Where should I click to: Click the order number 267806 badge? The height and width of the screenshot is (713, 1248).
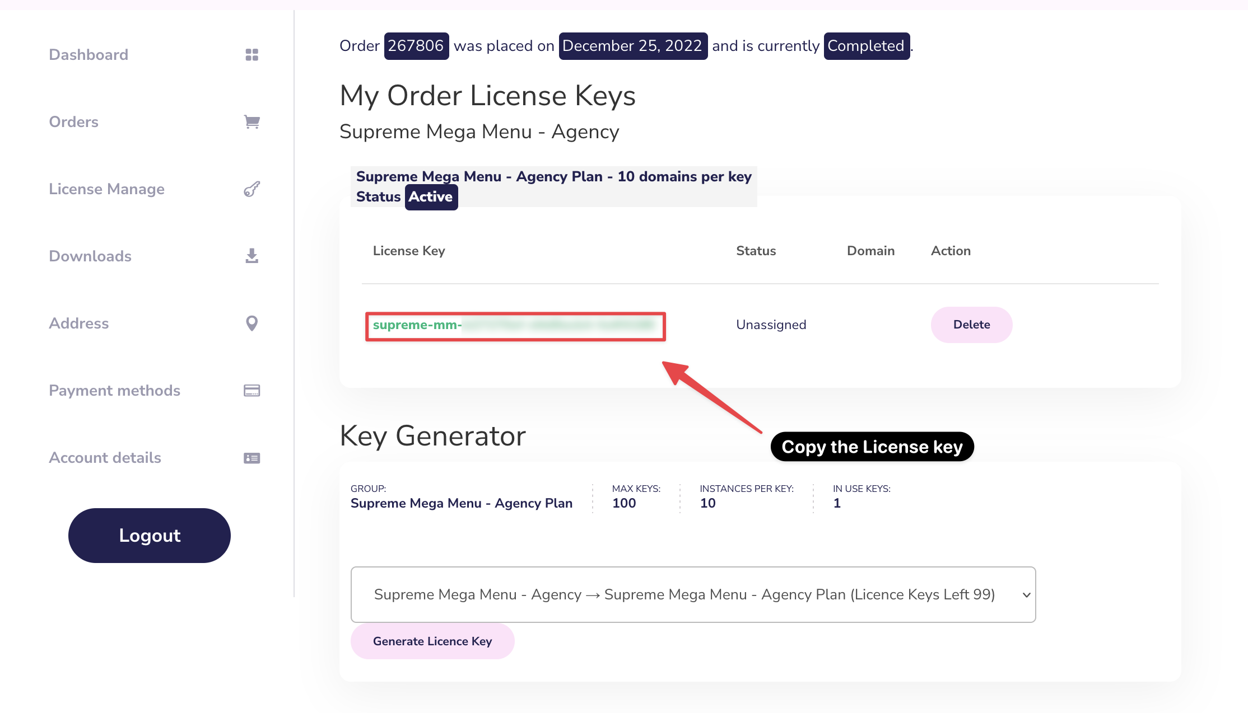pos(416,46)
